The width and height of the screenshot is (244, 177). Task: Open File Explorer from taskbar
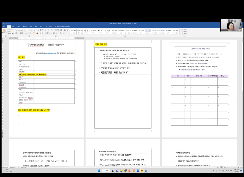click(121, 171)
